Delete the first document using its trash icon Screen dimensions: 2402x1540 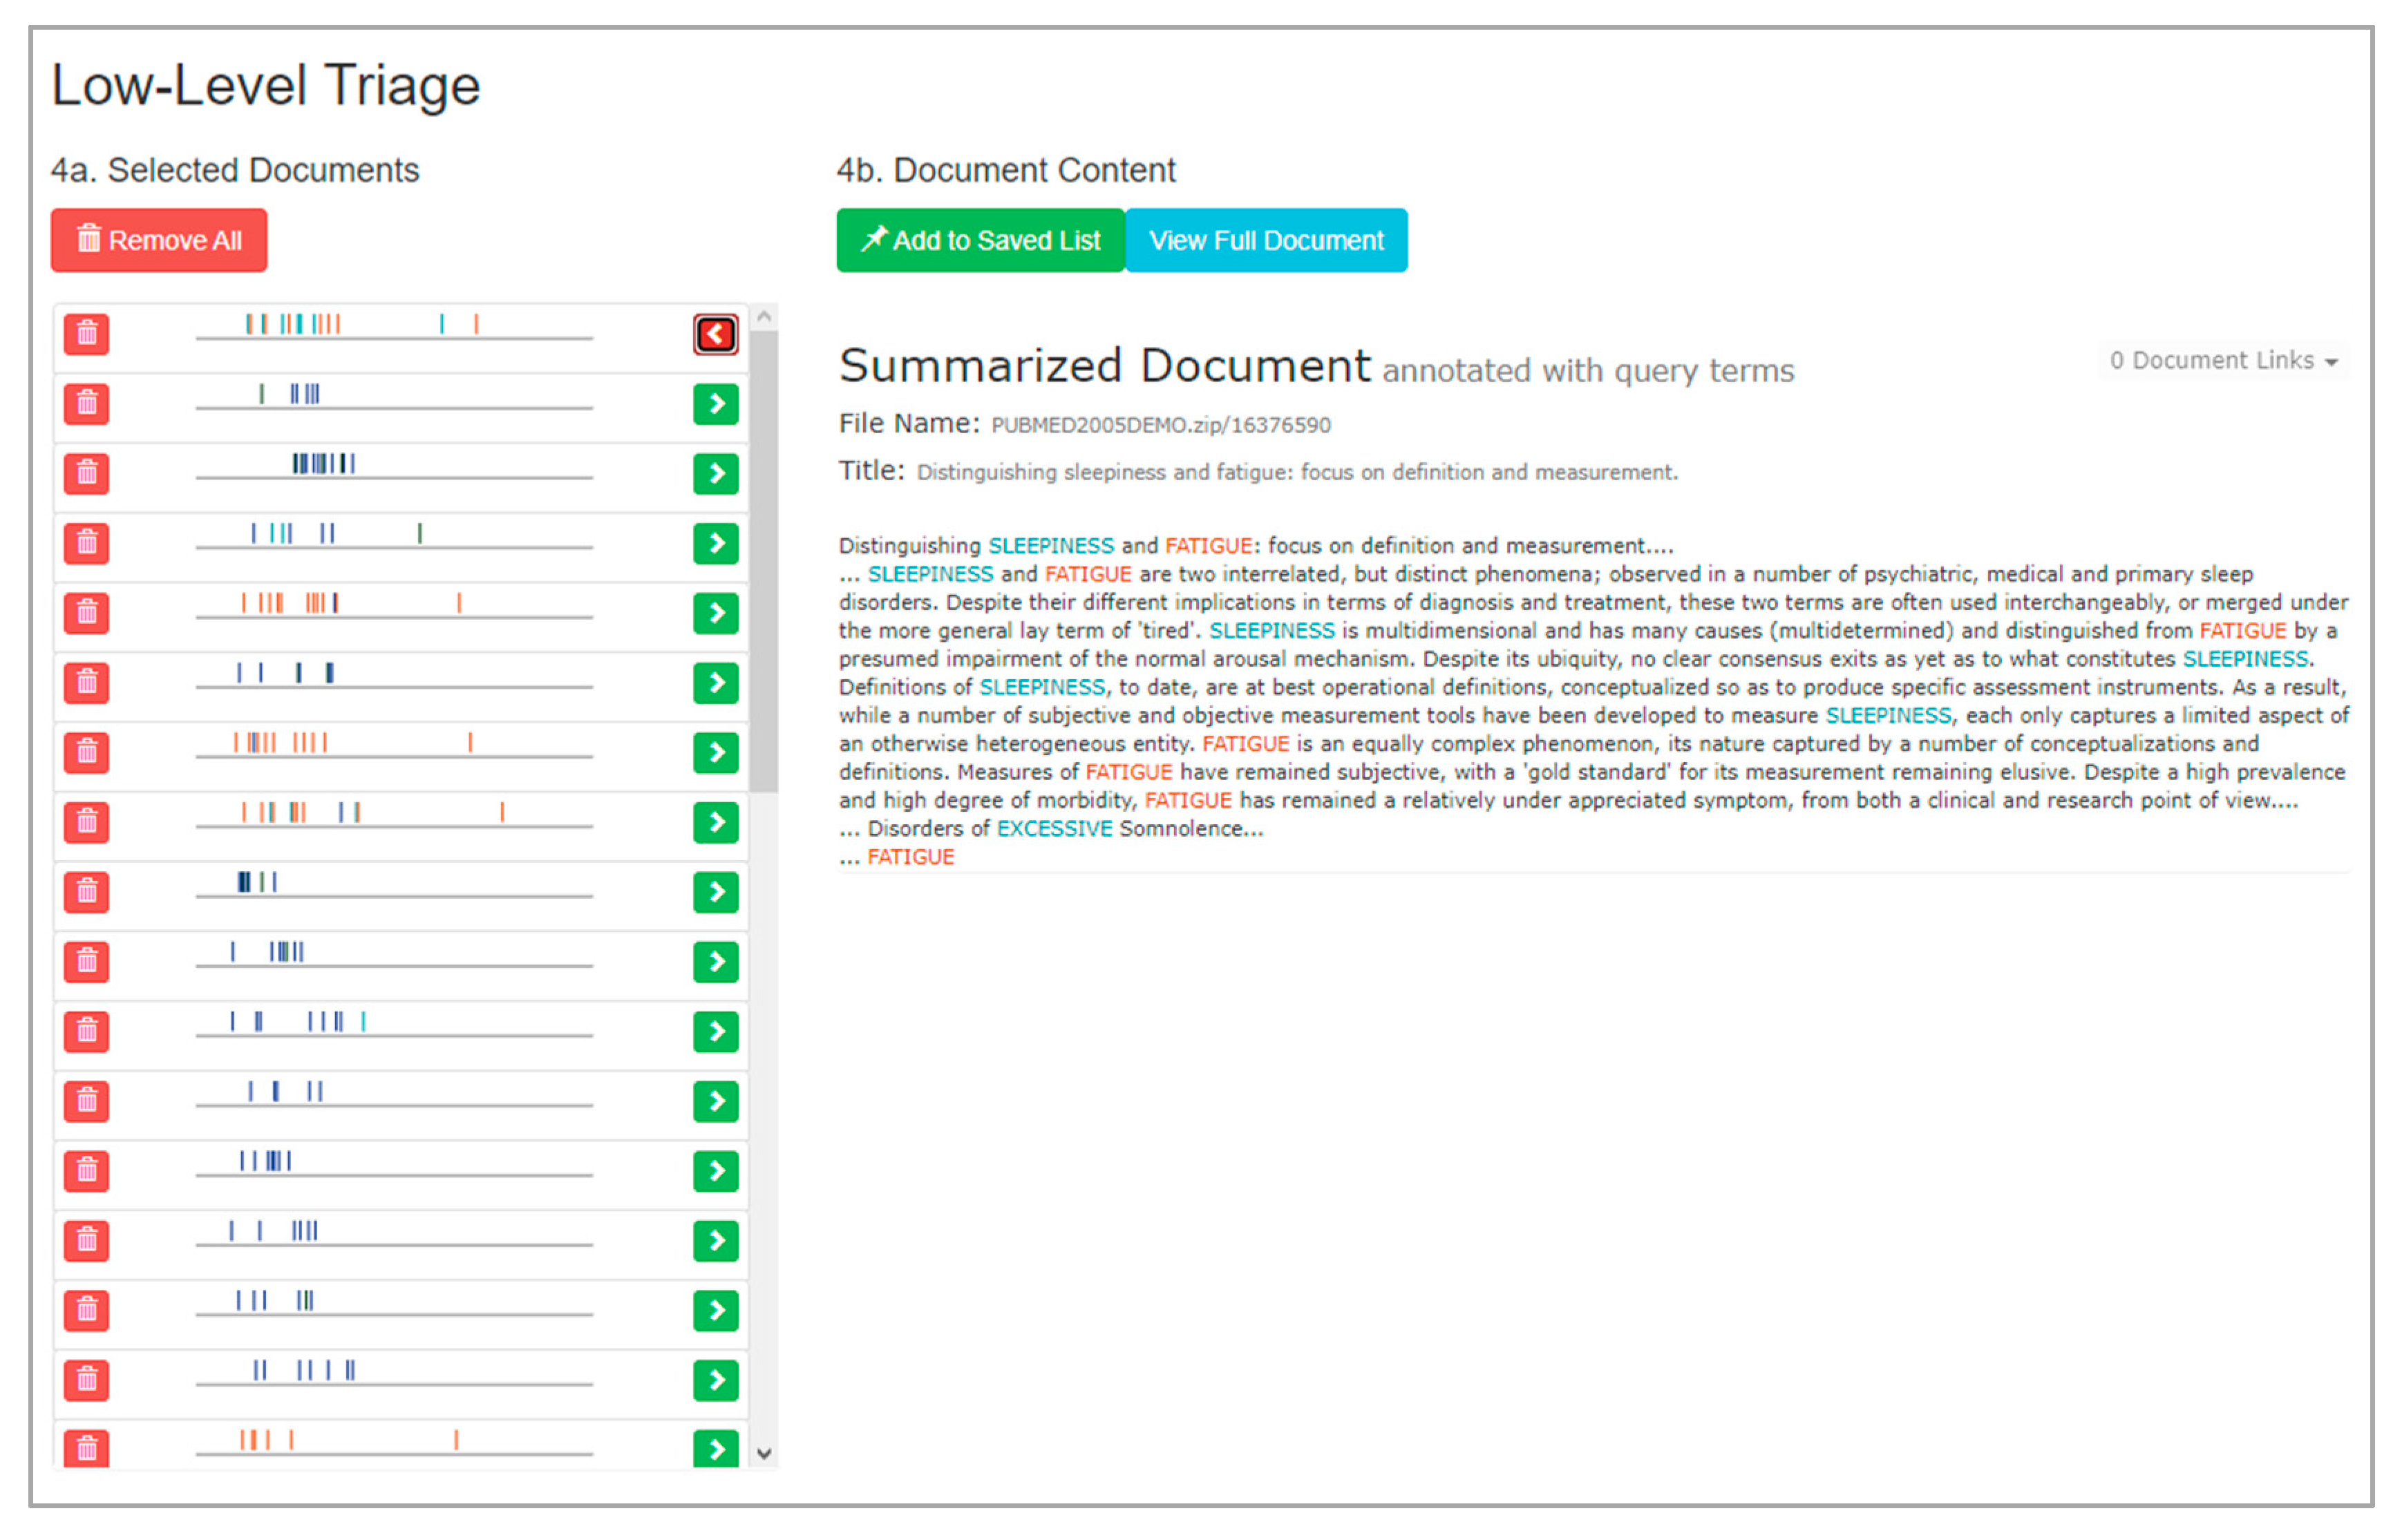point(87,334)
